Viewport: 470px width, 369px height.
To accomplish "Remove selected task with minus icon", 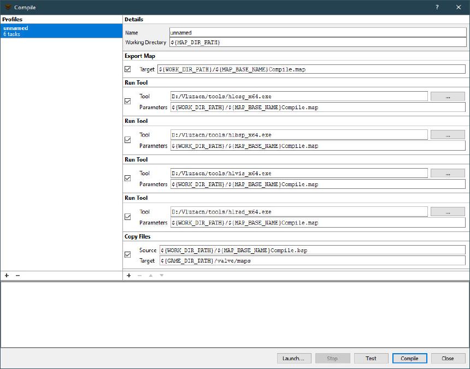I will pos(140,275).
